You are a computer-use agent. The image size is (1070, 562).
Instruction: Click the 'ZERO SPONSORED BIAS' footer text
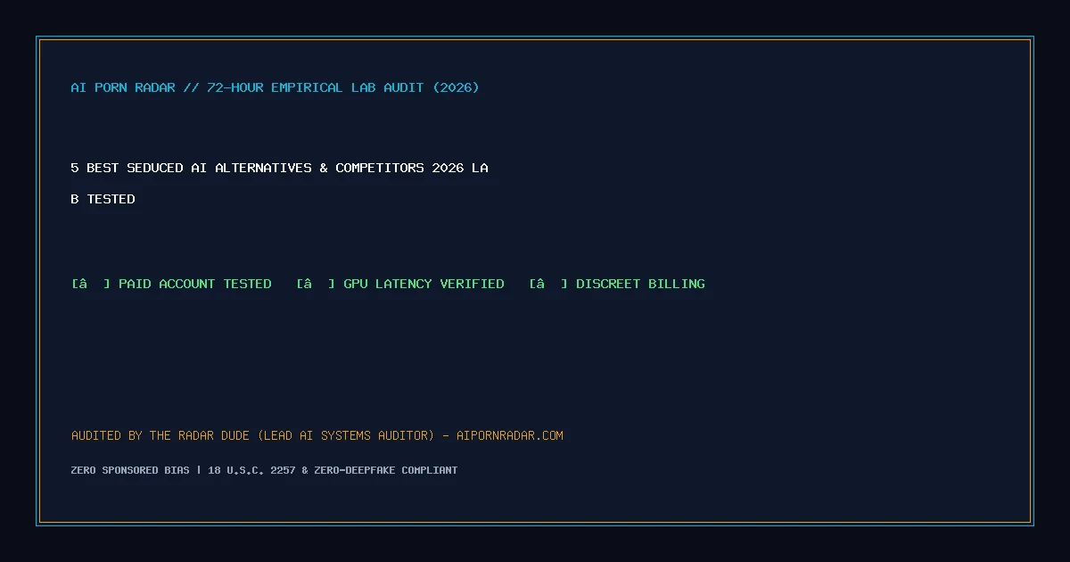click(x=130, y=470)
